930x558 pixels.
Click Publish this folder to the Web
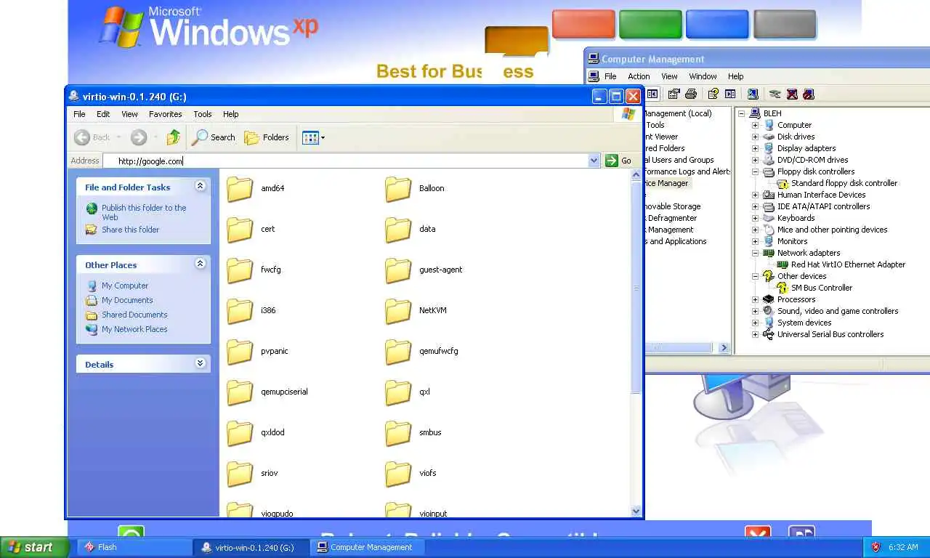[x=144, y=212]
